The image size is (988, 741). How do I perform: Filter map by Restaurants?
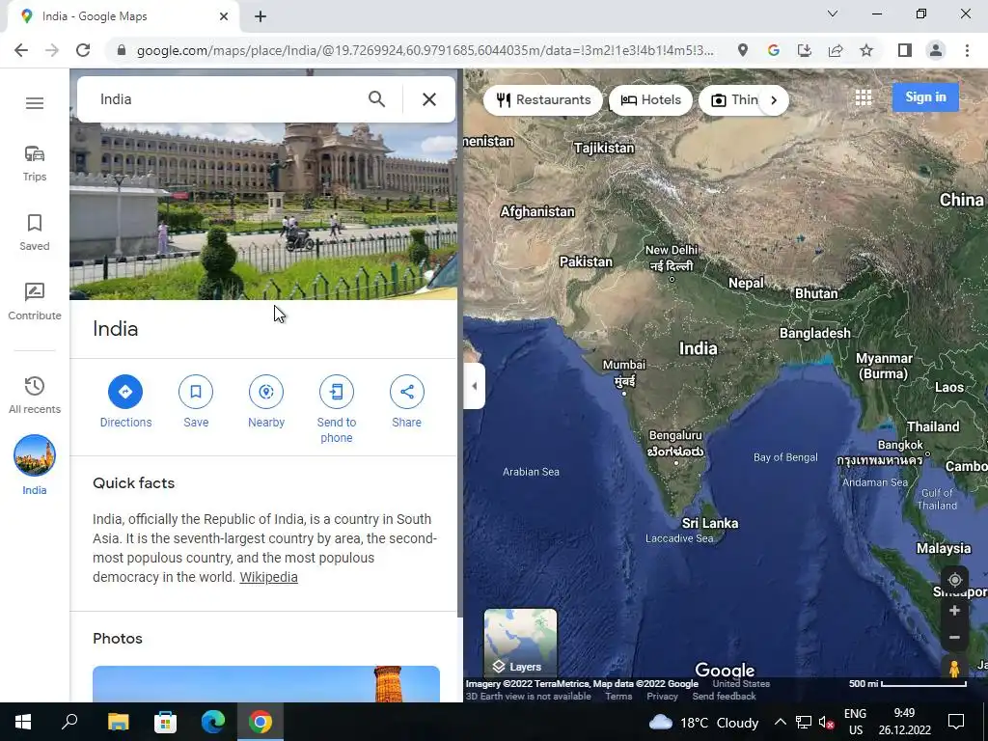[543, 100]
